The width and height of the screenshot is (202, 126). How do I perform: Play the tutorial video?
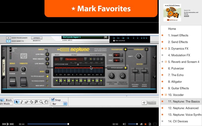(x=8, y=124)
